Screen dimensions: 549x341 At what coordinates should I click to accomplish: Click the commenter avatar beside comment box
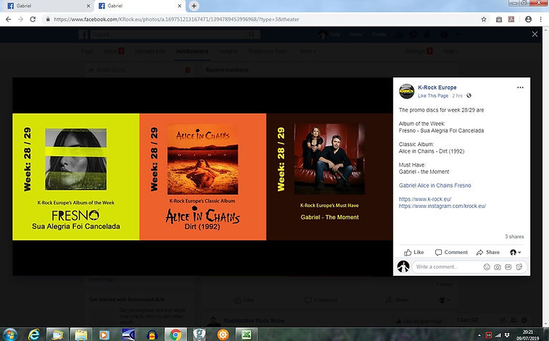pyautogui.click(x=403, y=266)
